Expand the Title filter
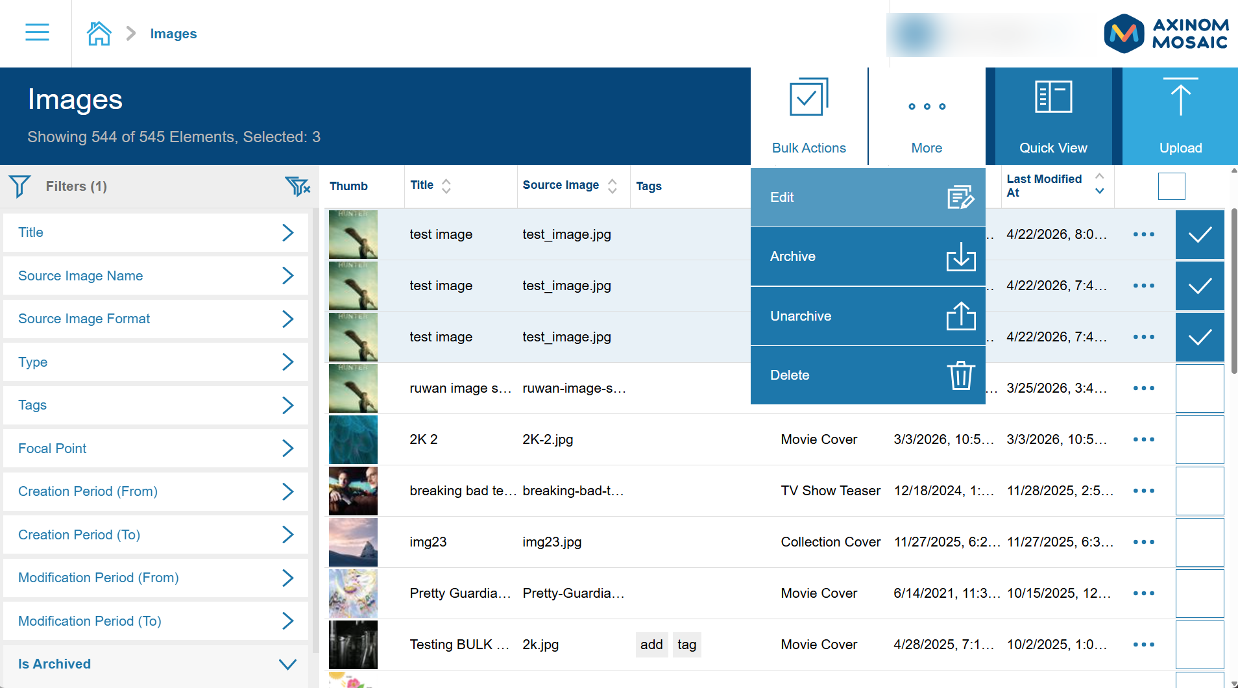Screen dimensions: 1238x688 (x=156, y=232)
